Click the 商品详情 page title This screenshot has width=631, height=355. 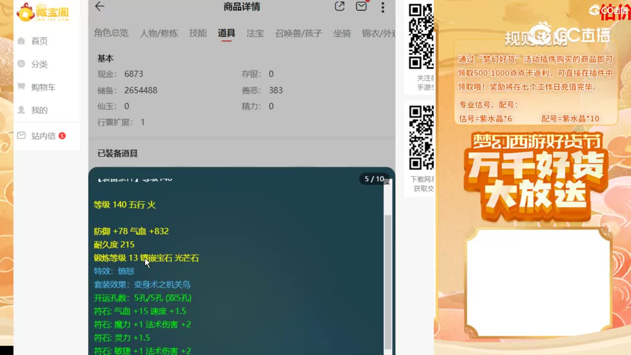(x=242, y=7)
